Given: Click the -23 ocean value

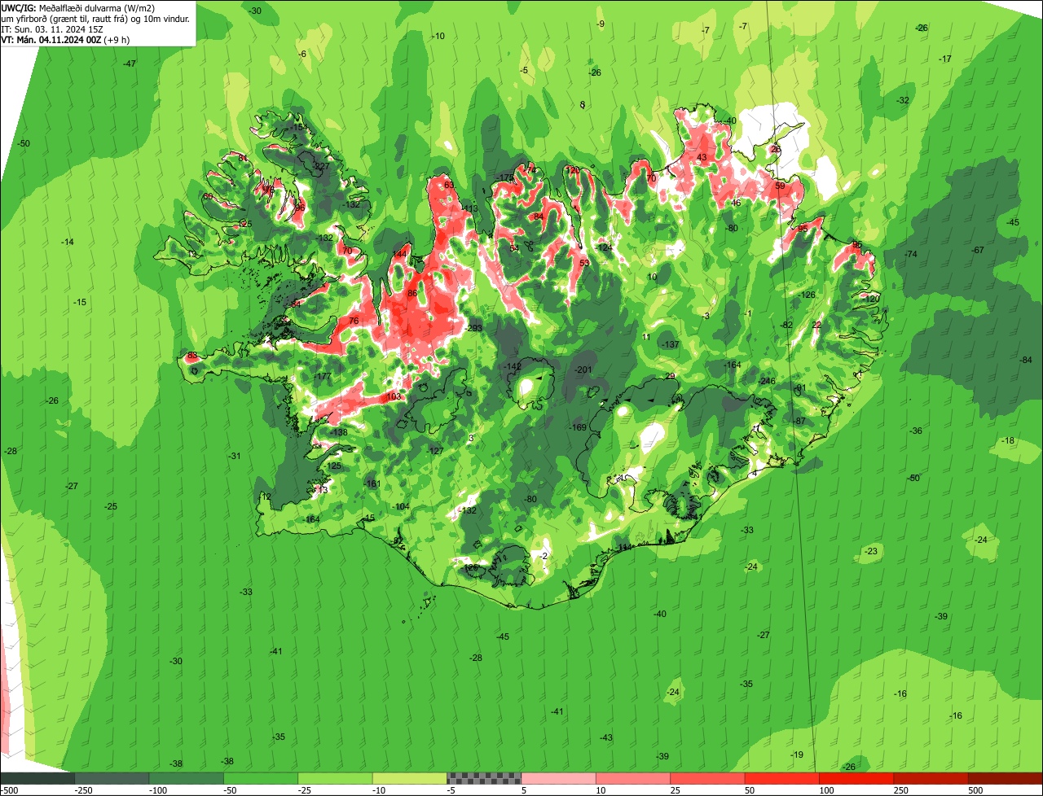Looking at the screenshot, I should tap(871, 551).
